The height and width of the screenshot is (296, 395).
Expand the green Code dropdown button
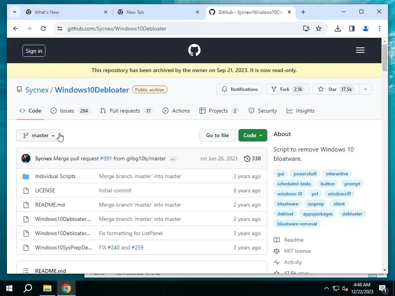[x=253, y=135]
